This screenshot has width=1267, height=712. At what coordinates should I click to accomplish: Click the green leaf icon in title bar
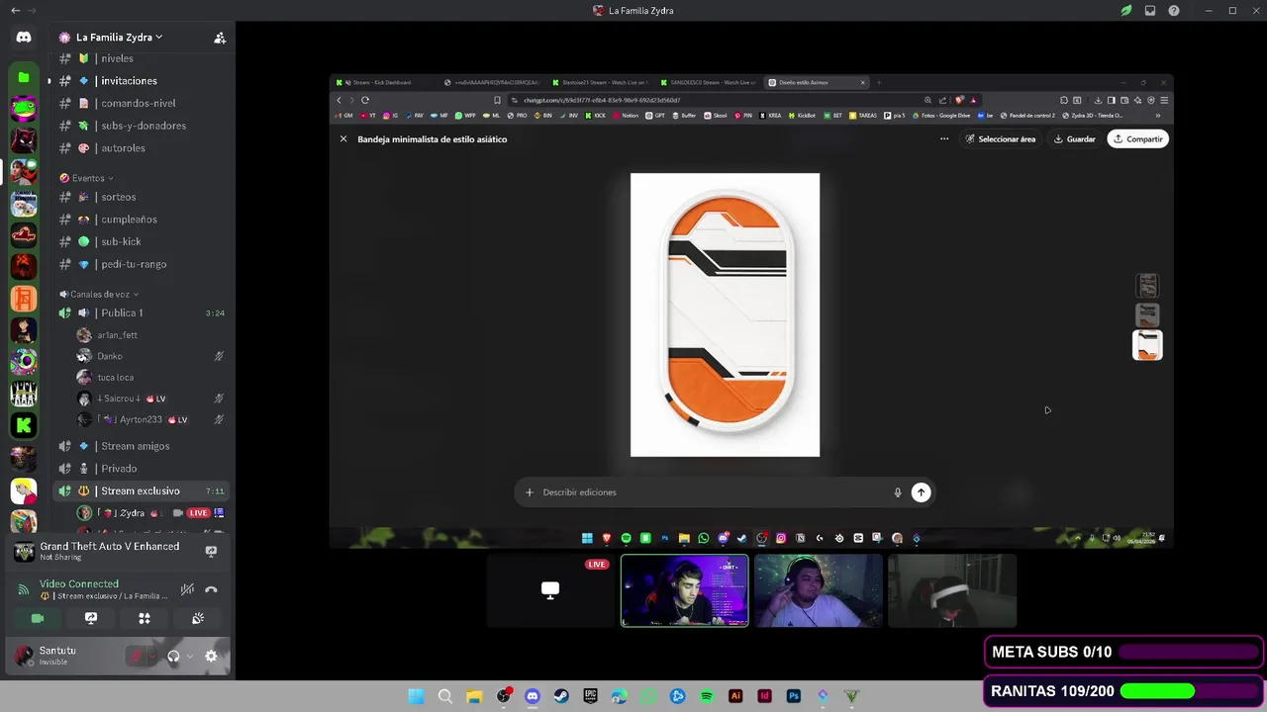click(1126, 11)
